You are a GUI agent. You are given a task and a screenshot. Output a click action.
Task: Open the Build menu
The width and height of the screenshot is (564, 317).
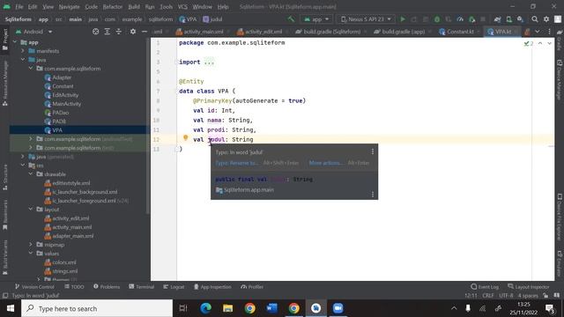134,7
